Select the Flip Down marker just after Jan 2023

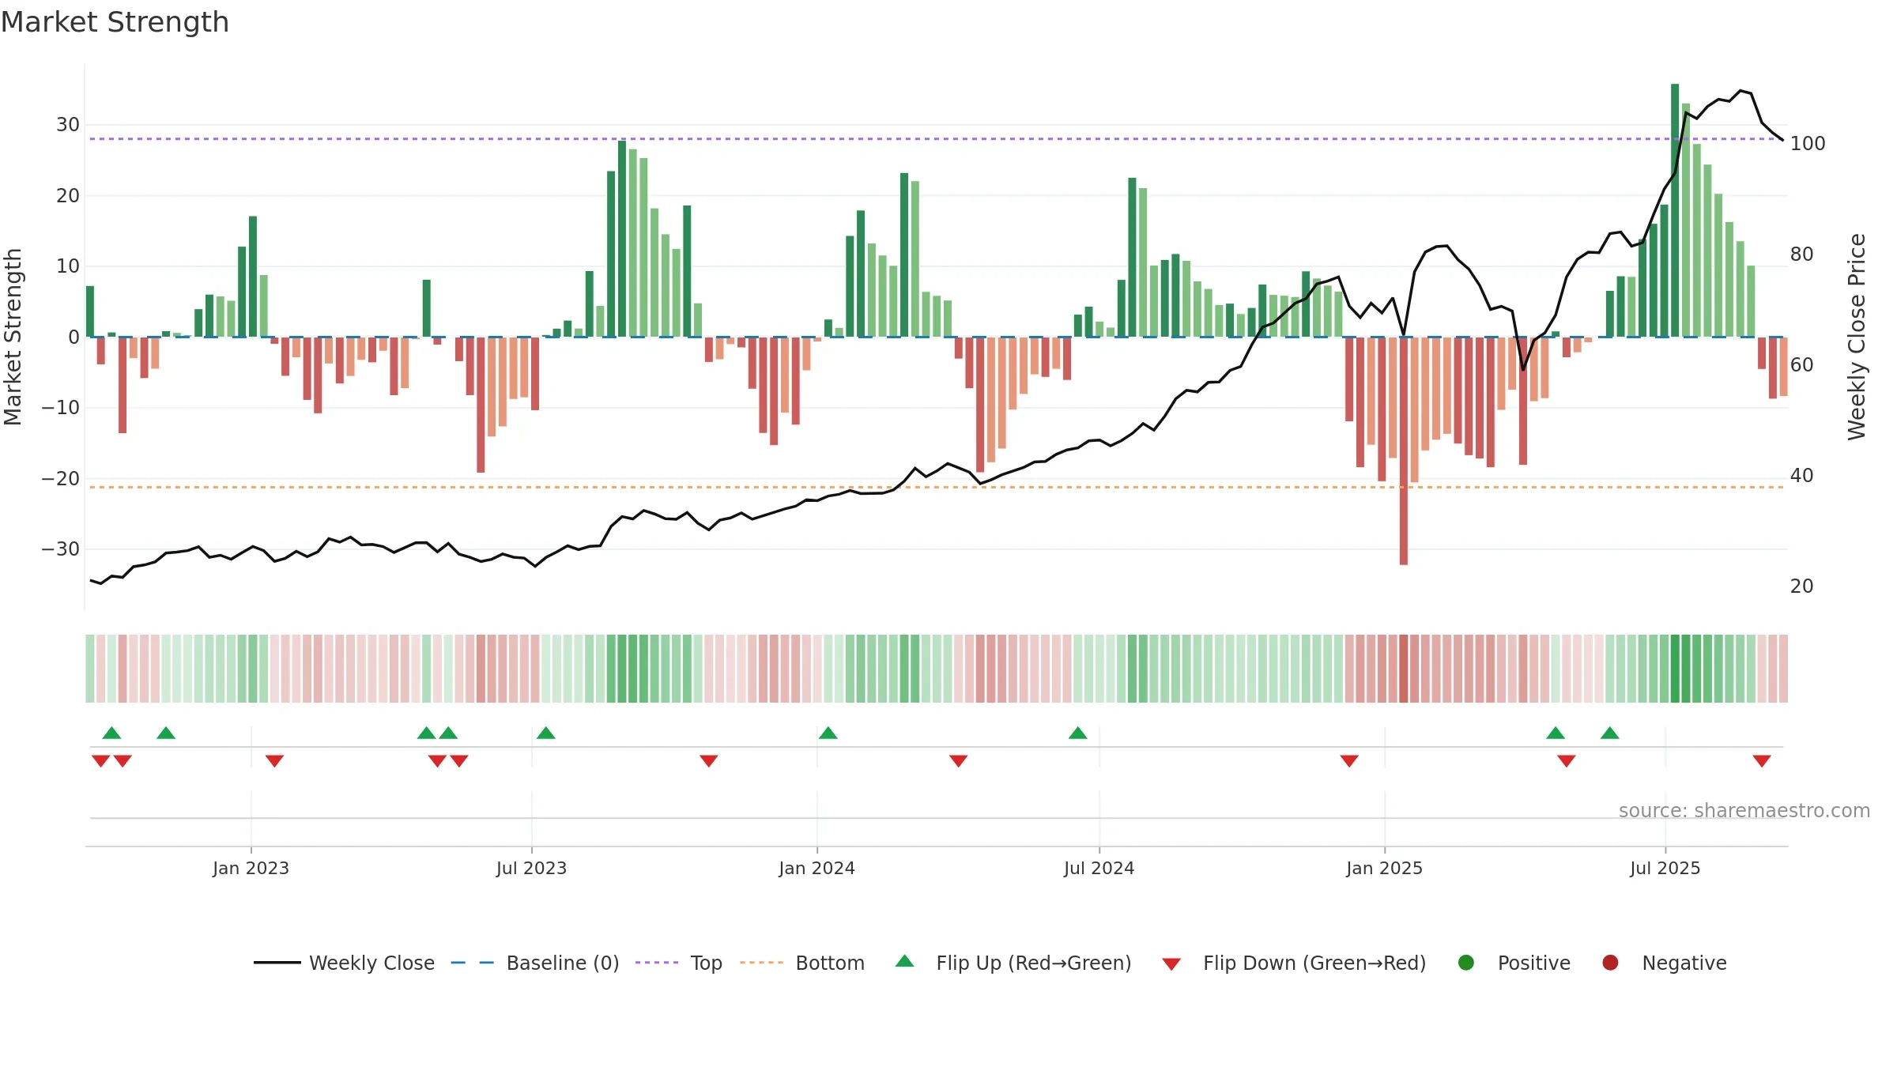(274, 761)
